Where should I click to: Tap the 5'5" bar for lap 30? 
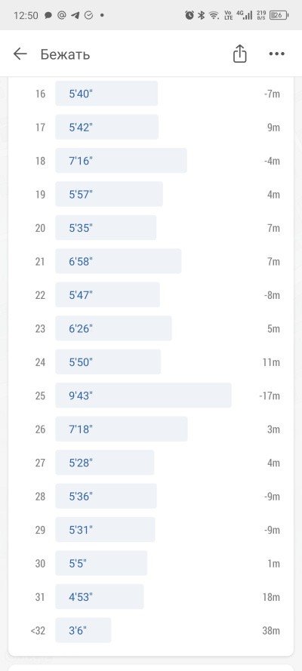click(x=101, y=563)
